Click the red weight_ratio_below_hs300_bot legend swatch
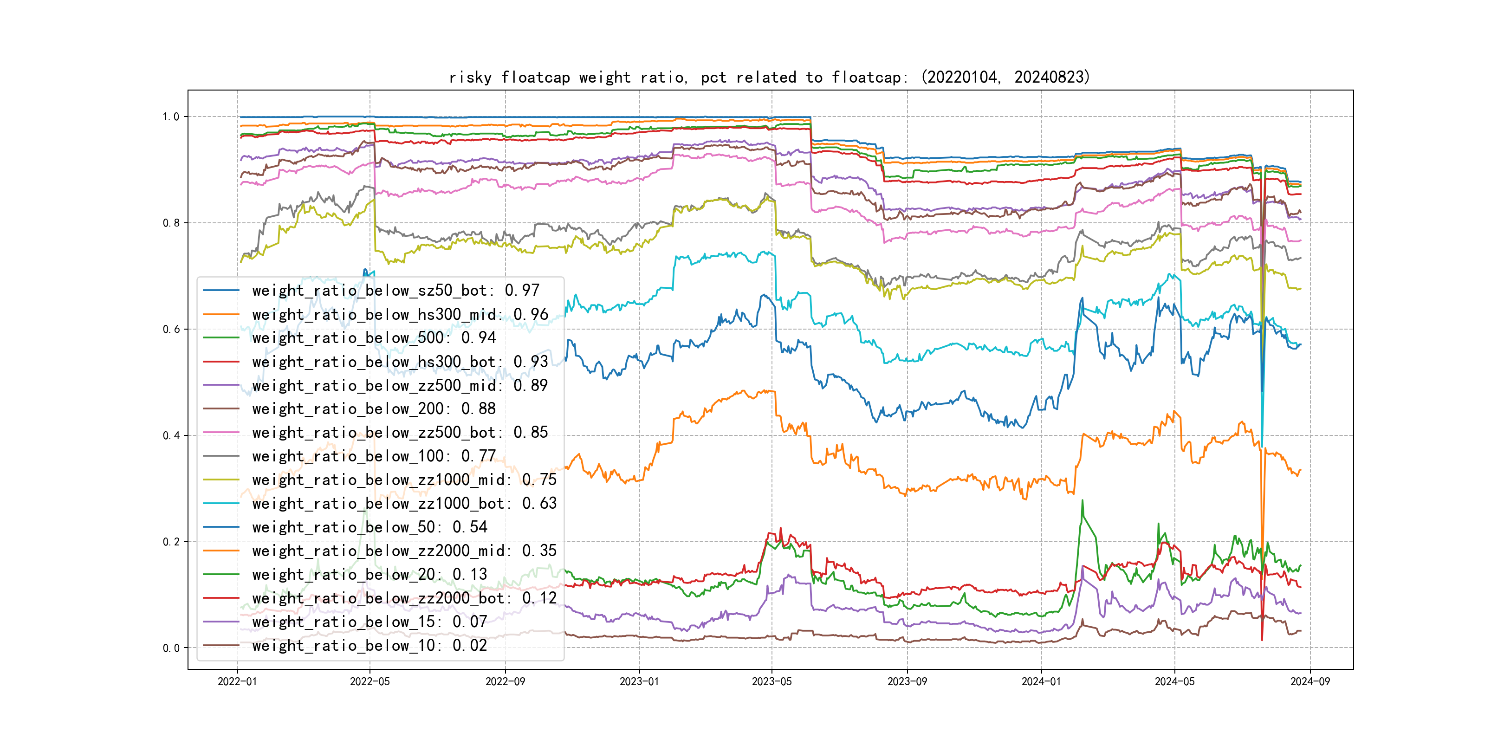 (220, 362)
